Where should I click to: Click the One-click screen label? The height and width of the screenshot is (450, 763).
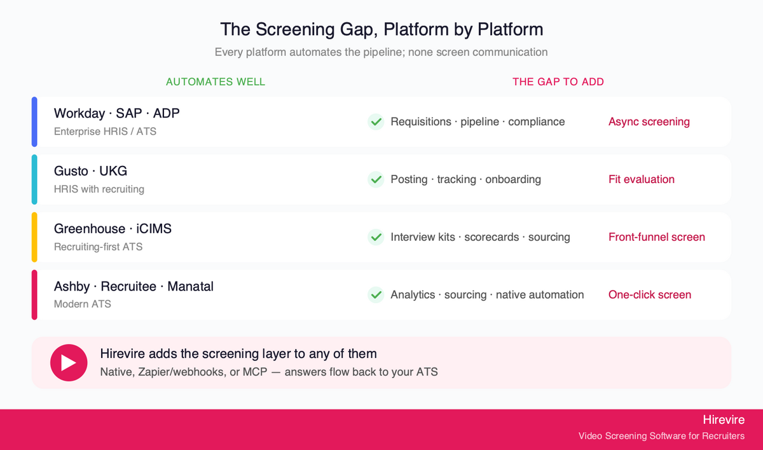tap(650, 295)
